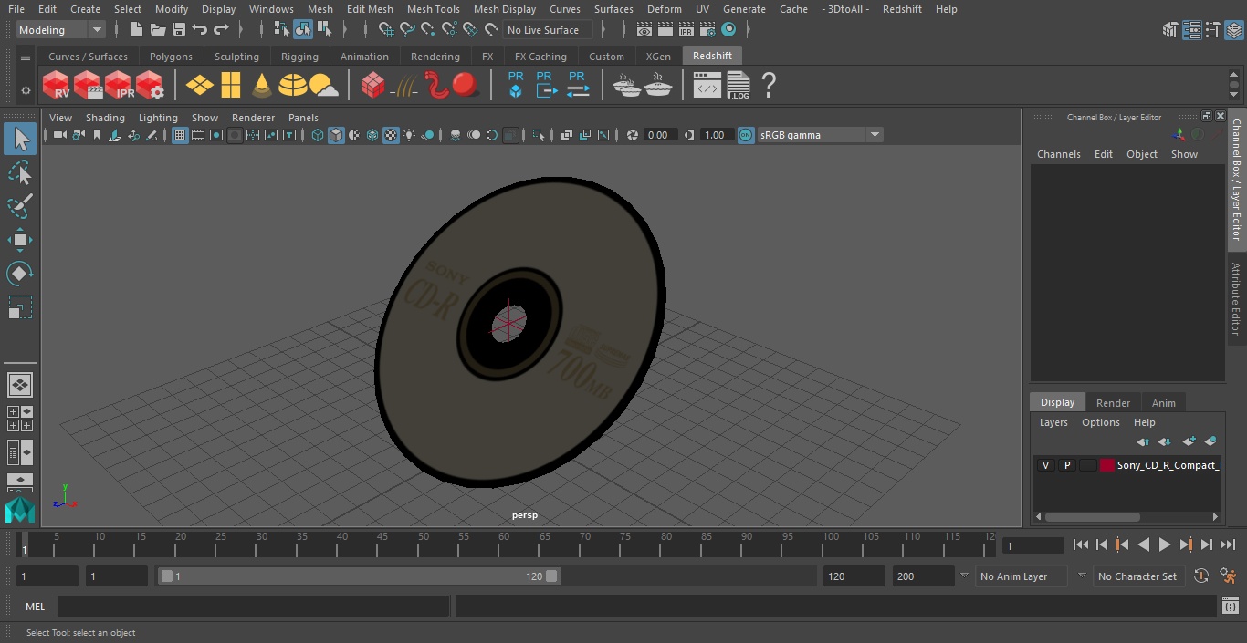Play the animation forwards

(1165, 544)
